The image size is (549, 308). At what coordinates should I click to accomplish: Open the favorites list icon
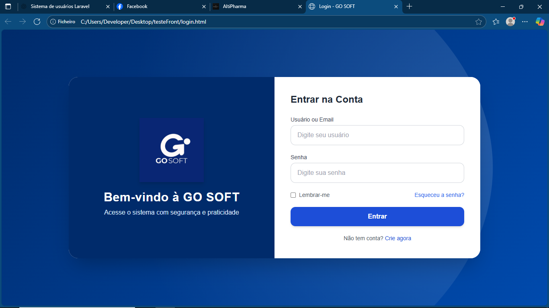[x=496, y=22]
